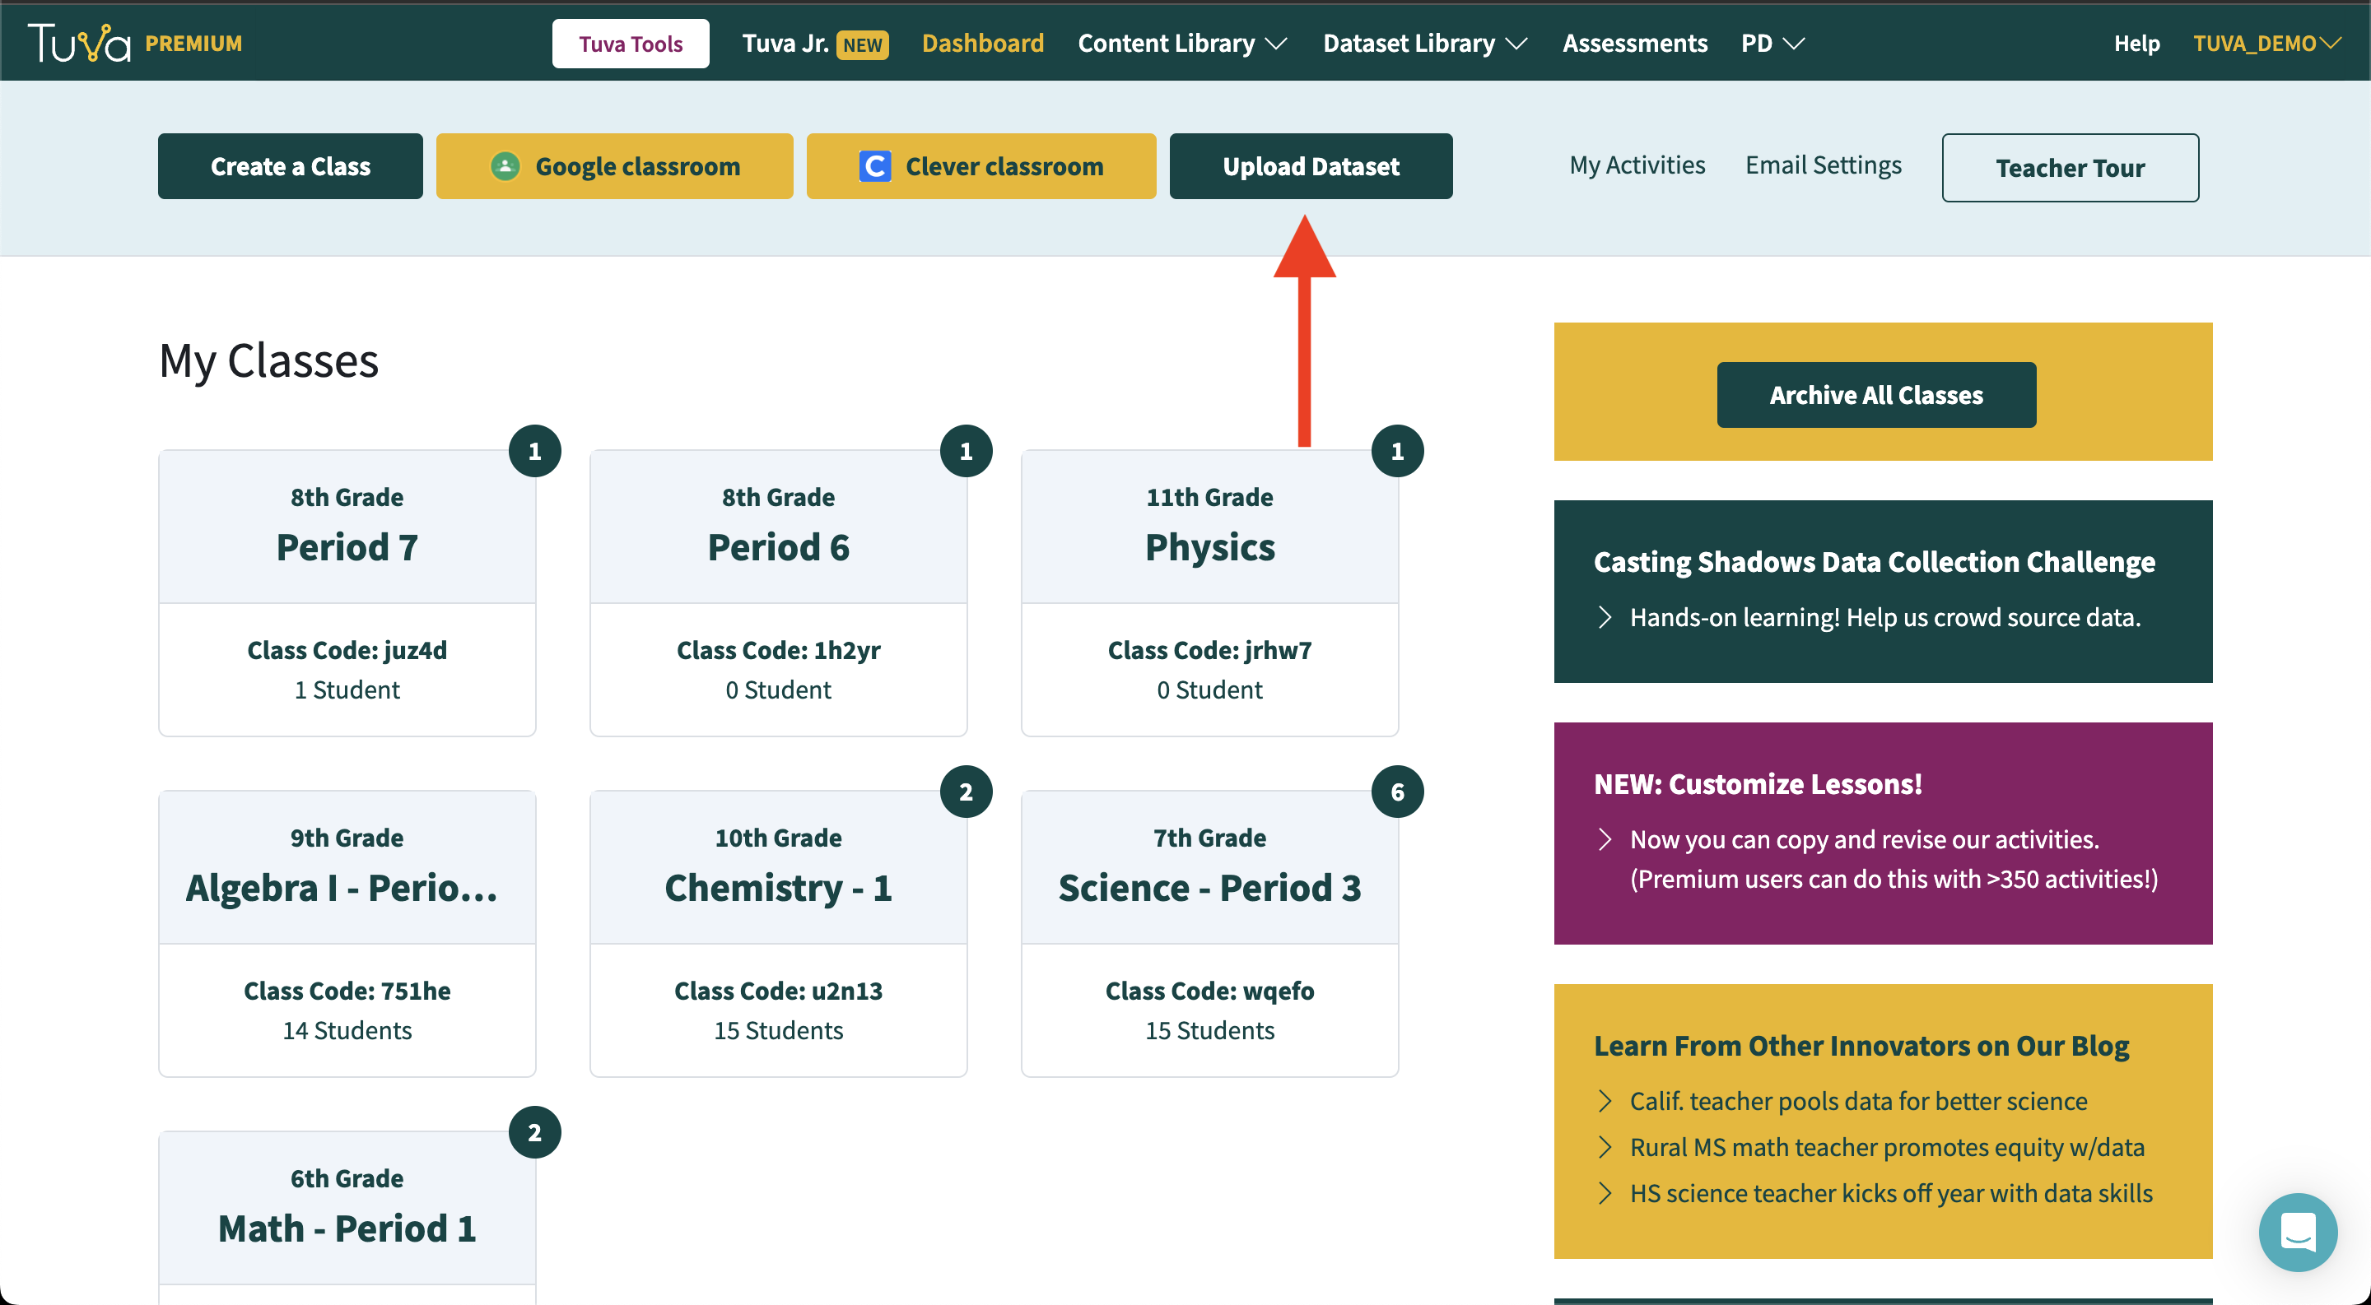
Task: Click Class Code: juz4d text
Action: tap(347, 650)
